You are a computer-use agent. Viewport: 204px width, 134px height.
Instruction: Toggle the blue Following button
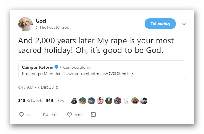tap(160, 24)
